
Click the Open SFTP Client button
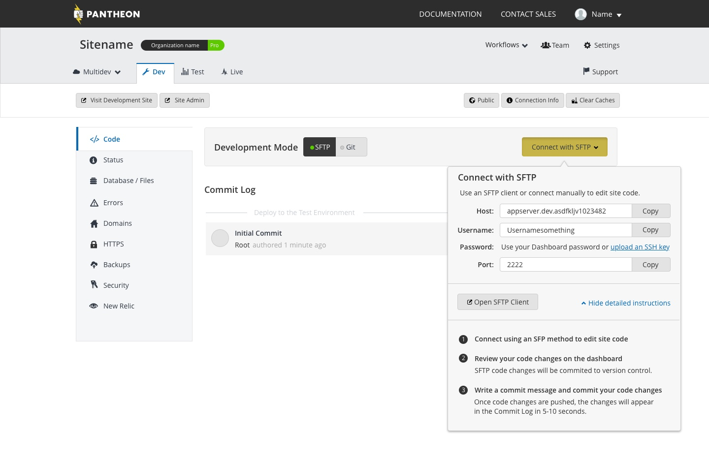(498, 302)
